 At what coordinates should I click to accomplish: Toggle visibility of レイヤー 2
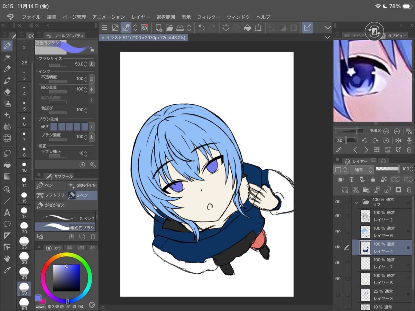point(338,216)
